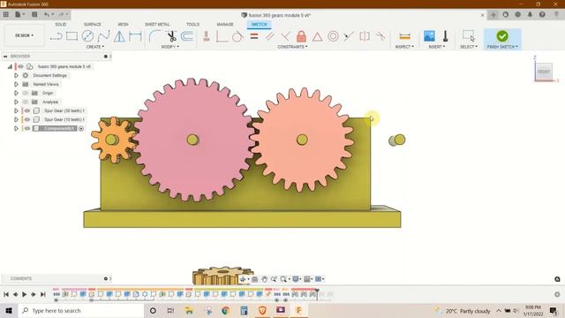Screen dimensions: 565x318
Task: Apply the Horizontal/Vertical constraint
Action: click(206, 36)
